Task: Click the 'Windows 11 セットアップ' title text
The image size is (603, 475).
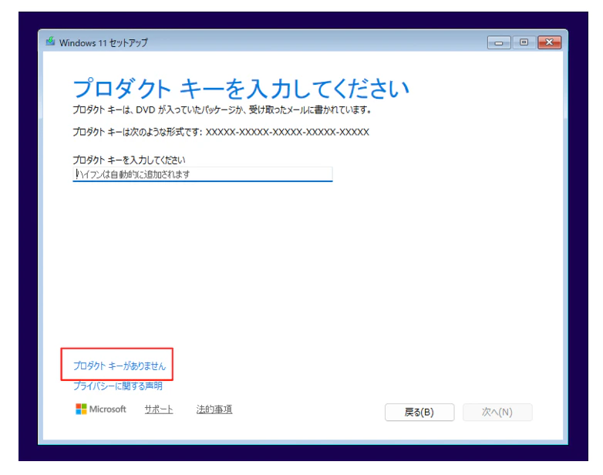Action: pos(103,42)
